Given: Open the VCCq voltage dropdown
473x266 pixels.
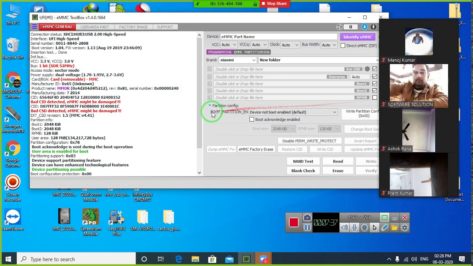Looking at the screenshot, I should click(259, 45).
